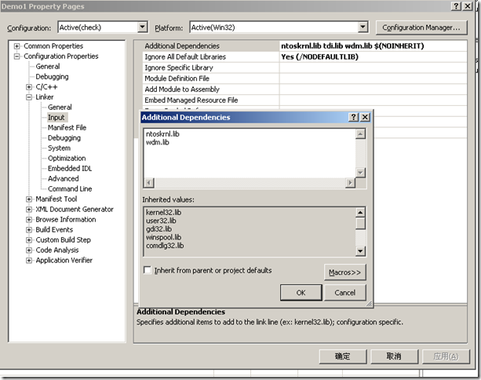The image size is (481, 380).
Task: Select General under Configuration Properties
Action: [x=48, y=66]
